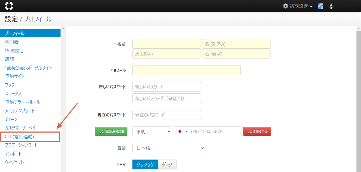Expand the 不明 phone type dropdown
This screenshot has height=172, width=361.
coord(152,132)
